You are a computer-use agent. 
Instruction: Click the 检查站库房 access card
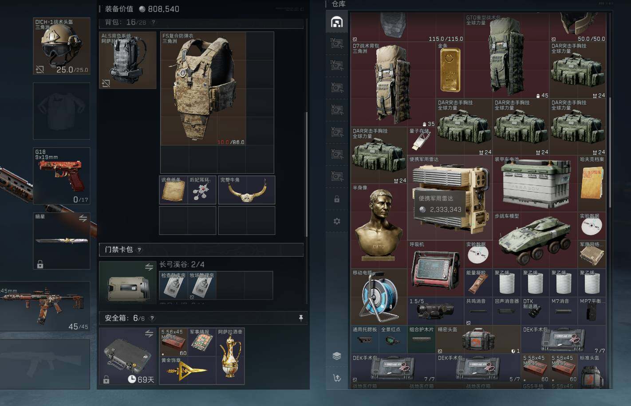pos(174,285)
